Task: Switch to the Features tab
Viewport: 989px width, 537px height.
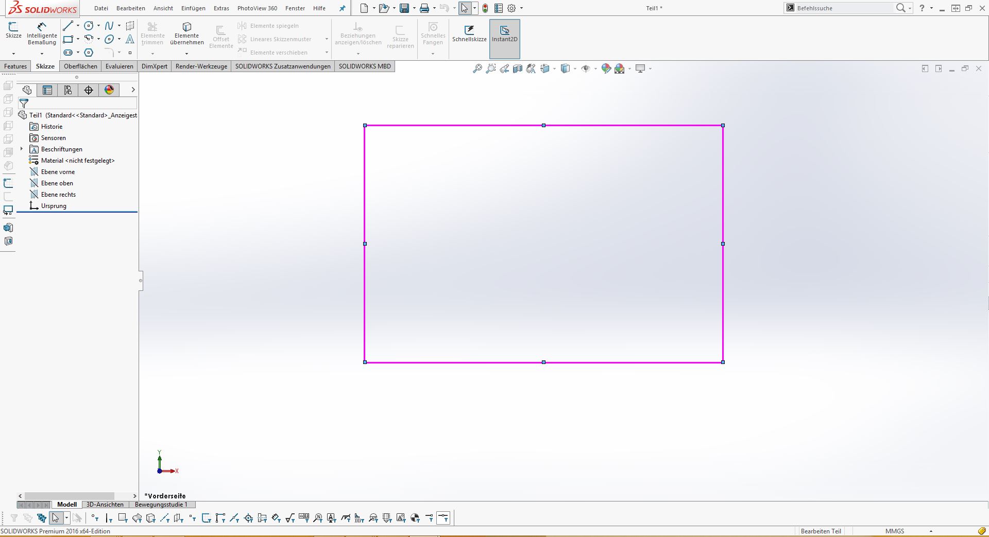Action: (15, 66)
